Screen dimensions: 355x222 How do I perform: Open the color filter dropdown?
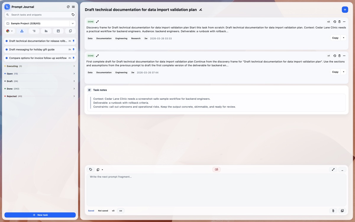coord(9,31)
